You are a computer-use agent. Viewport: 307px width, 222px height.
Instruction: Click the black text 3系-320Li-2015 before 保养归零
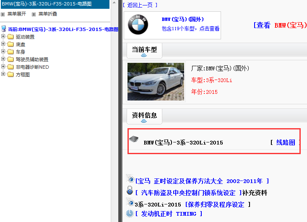(x=158, y=204)
